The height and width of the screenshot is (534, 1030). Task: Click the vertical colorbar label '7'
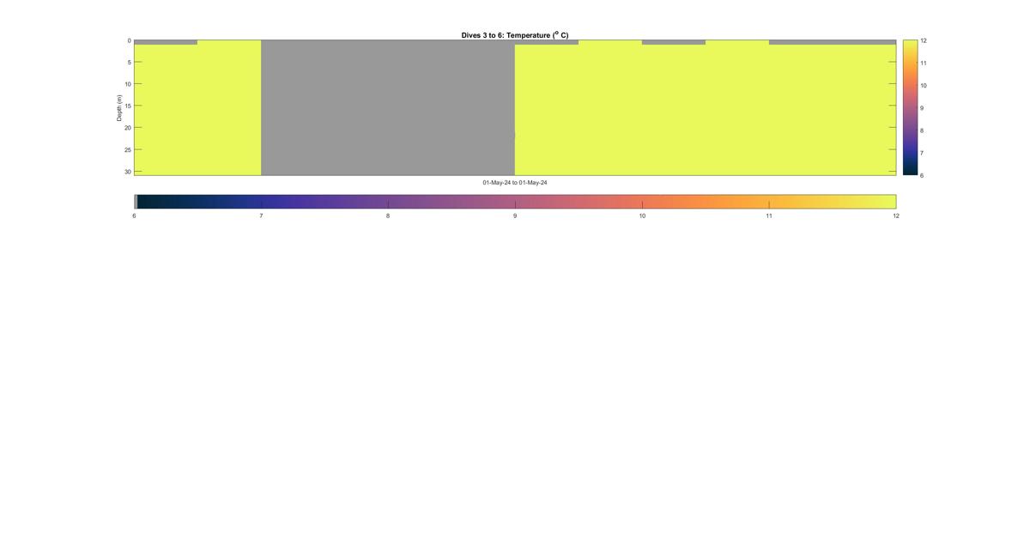click(x=923, y=153)
